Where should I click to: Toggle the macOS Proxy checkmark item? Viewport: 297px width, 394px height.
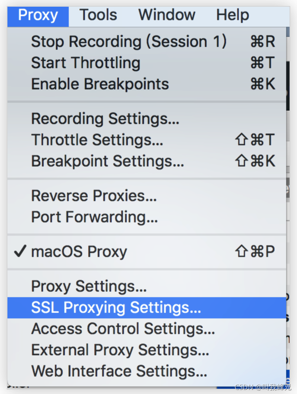[x=79, y=252]
